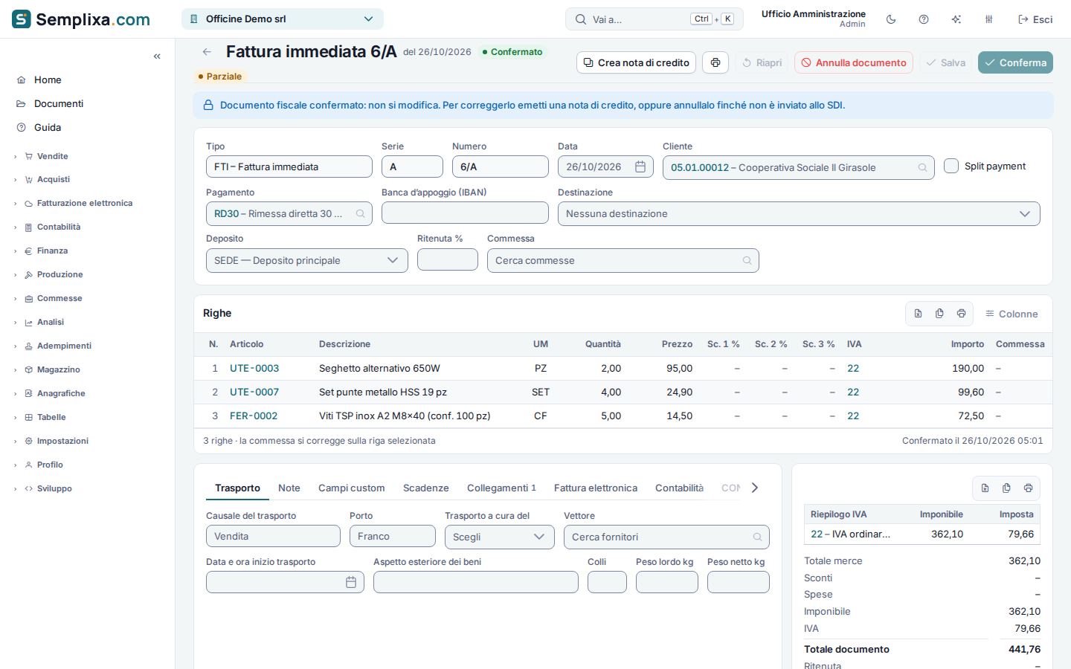
Task: Expand the Magazzino sidebar section
Action: pos(58,369)
